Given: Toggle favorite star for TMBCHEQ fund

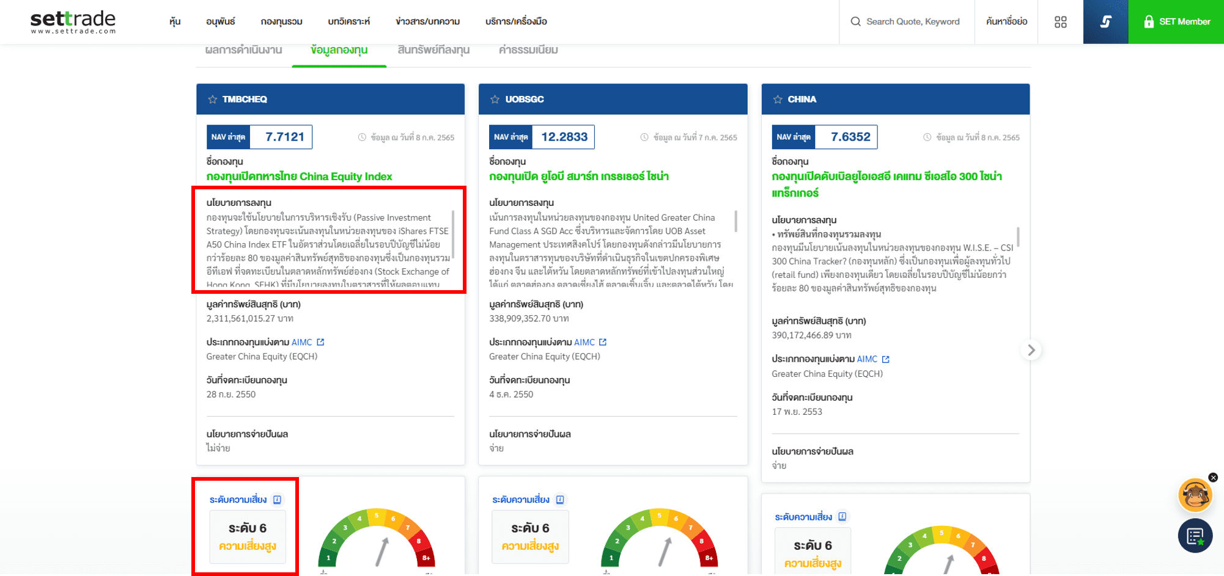Looking at the screenshot, I should click(212, 100).
